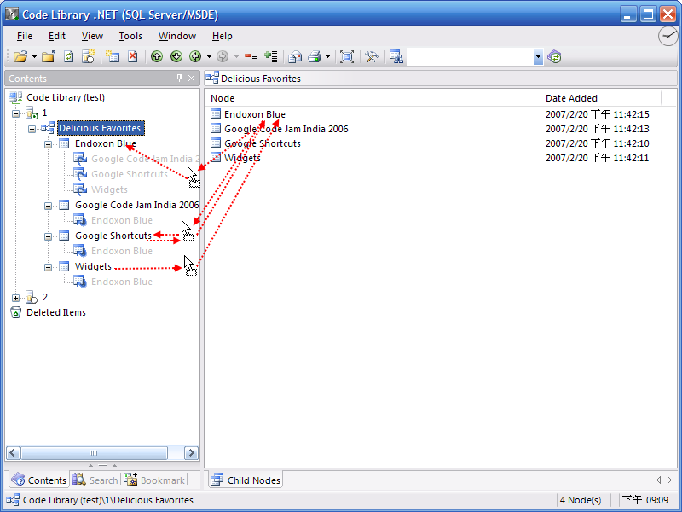Click the new node table icon
This screenshot has height=512, width=682.
point(113,56)
